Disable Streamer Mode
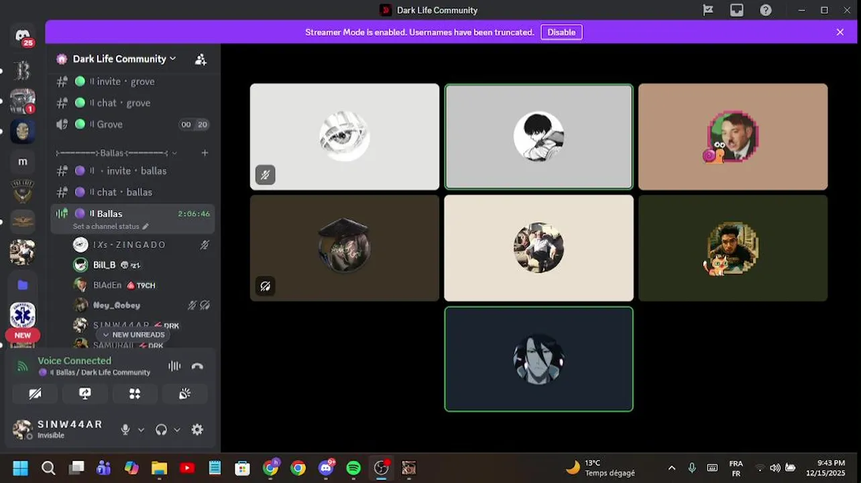The height and width of the screenshot is (483, 861). click(x=561, y=32)
